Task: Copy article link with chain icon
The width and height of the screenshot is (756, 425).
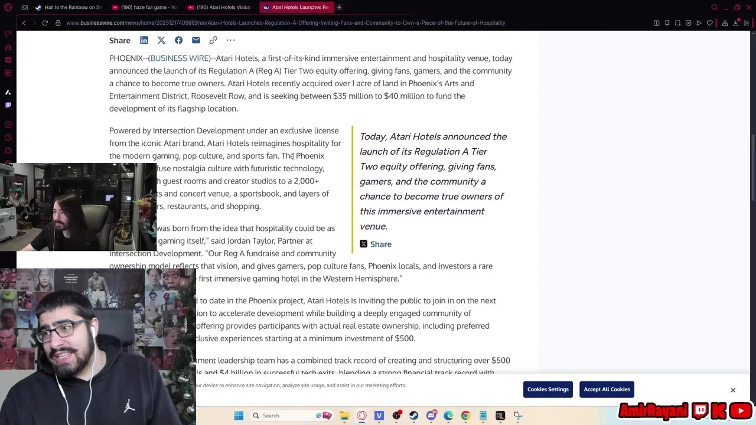Action: (x=213, y=40)
